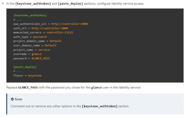Screen dimensions: 187x117
Task: Click the Note checkmark icon
Action: click(x=12, y=99)
